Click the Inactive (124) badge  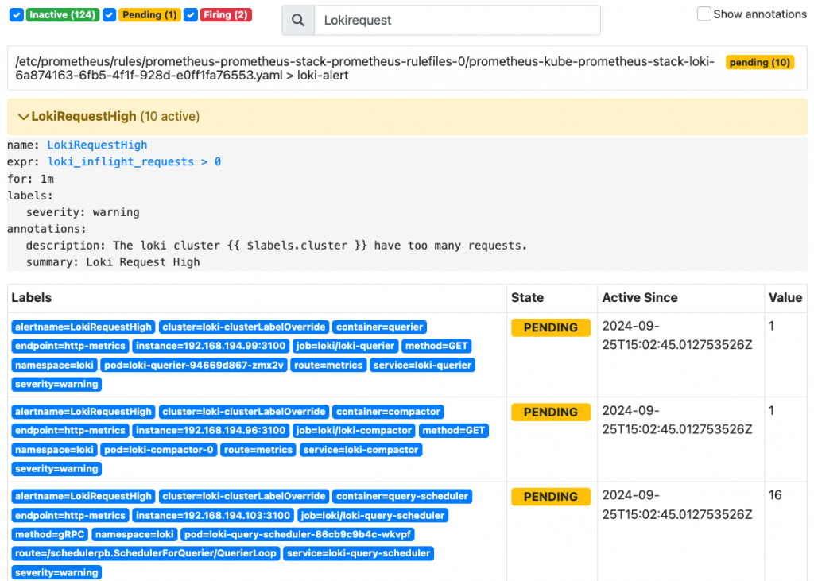tap(62, 15)
